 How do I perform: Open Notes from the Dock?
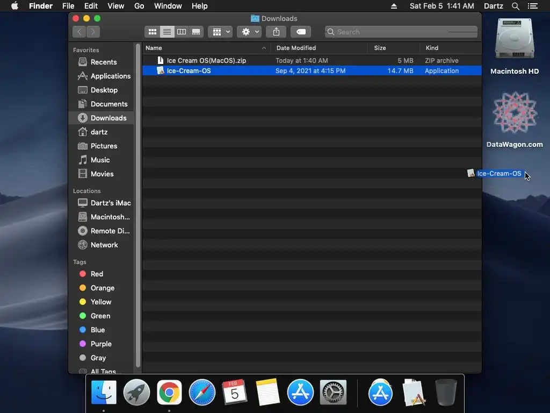[267, 392]
